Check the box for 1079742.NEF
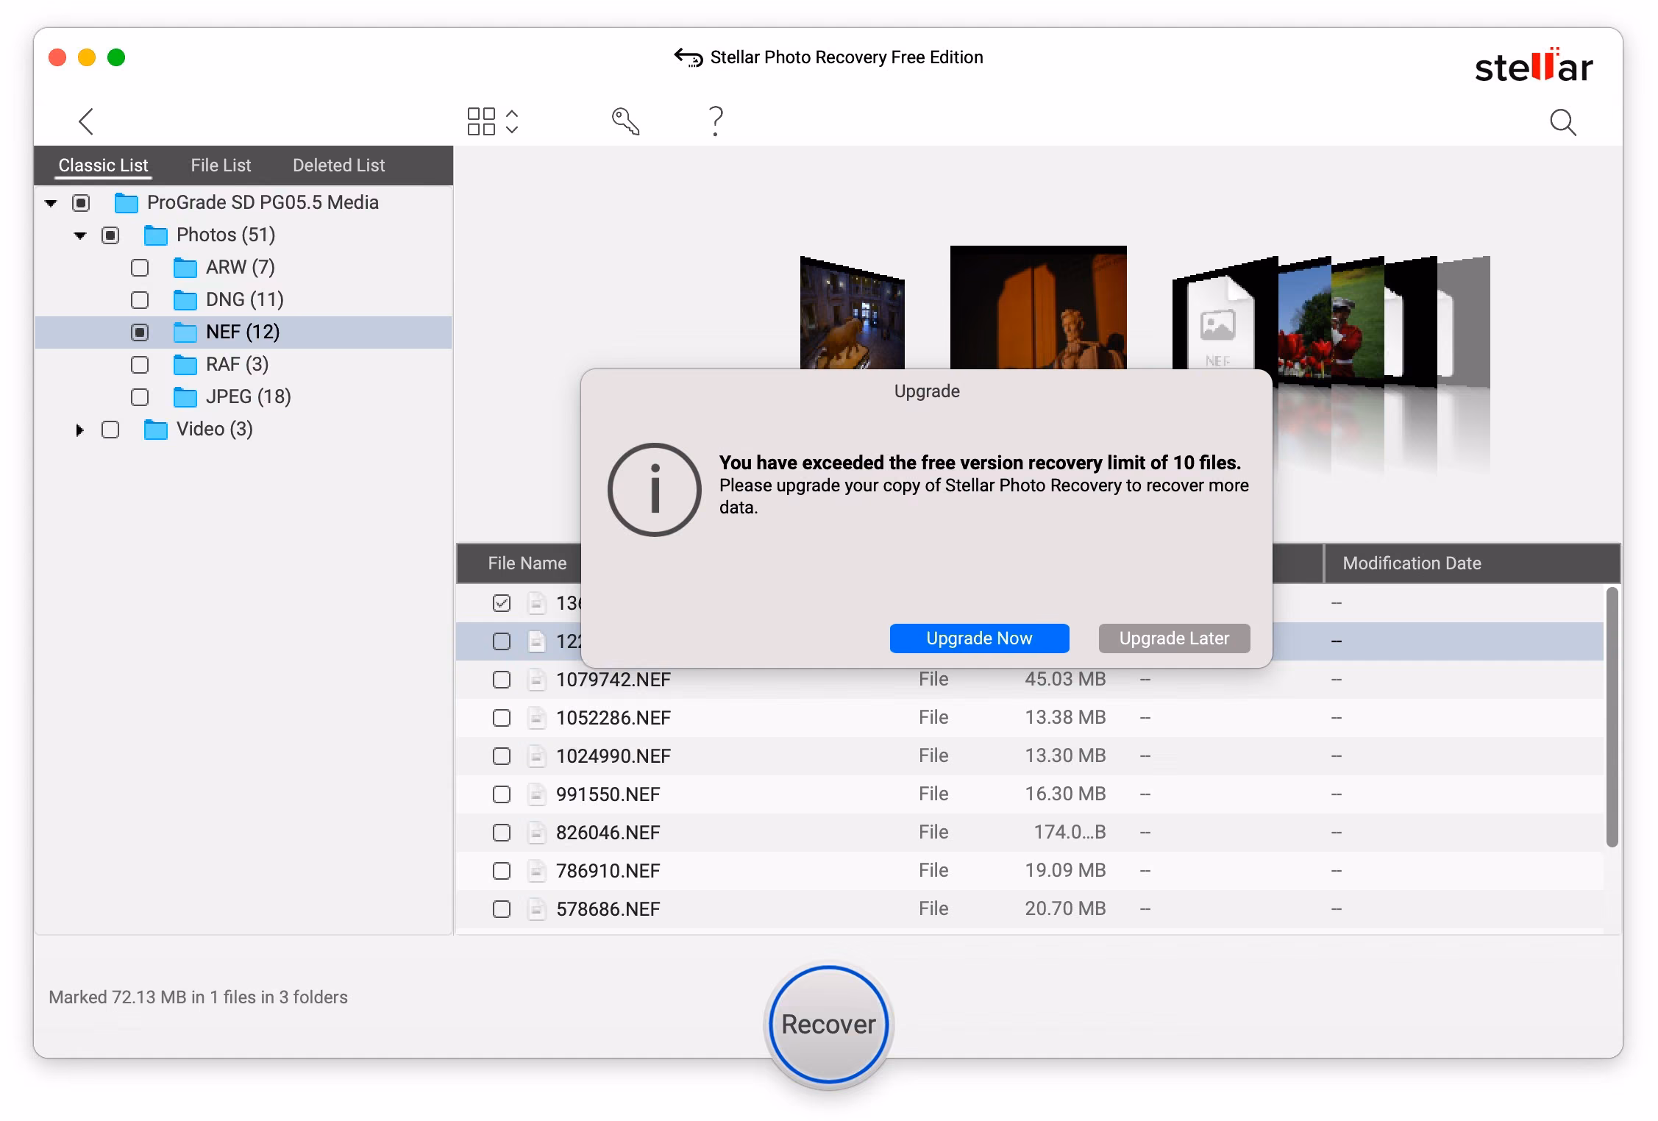 (502, 680)
